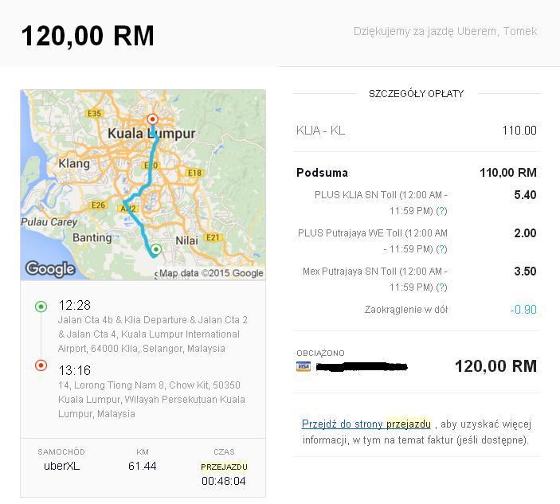Click the route map thumbnail at Klang
This screenshot has width=560, height=504.
pos(74,163)
